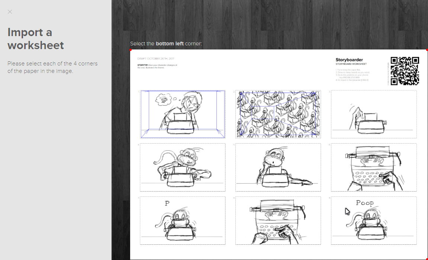Click the typewriter sketch in board 3

click(x=373, y=114)
